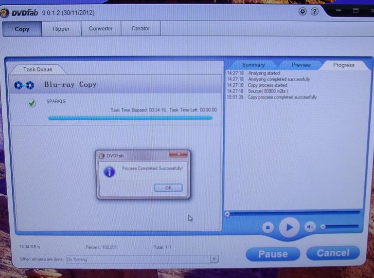This screenshot has height=278, width=374.
Task: Click the volume slider handle
Action: point(323,227)
